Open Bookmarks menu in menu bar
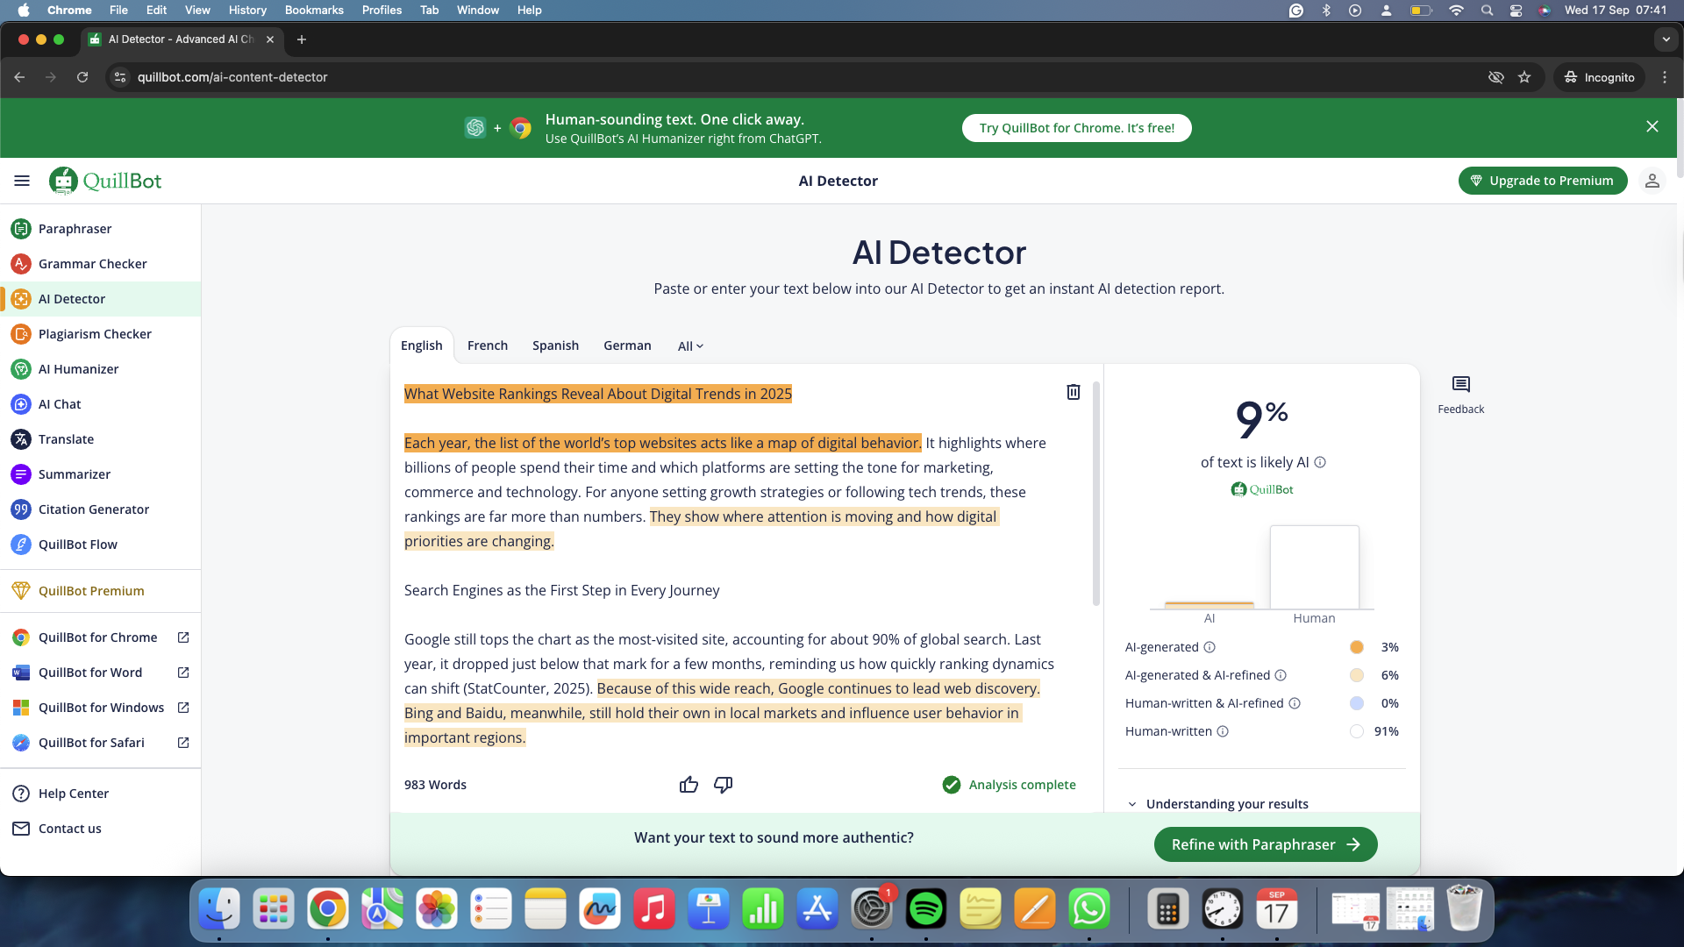This screenshot has width=1684, height=947. pyautogui.click(x=314, y=10)
